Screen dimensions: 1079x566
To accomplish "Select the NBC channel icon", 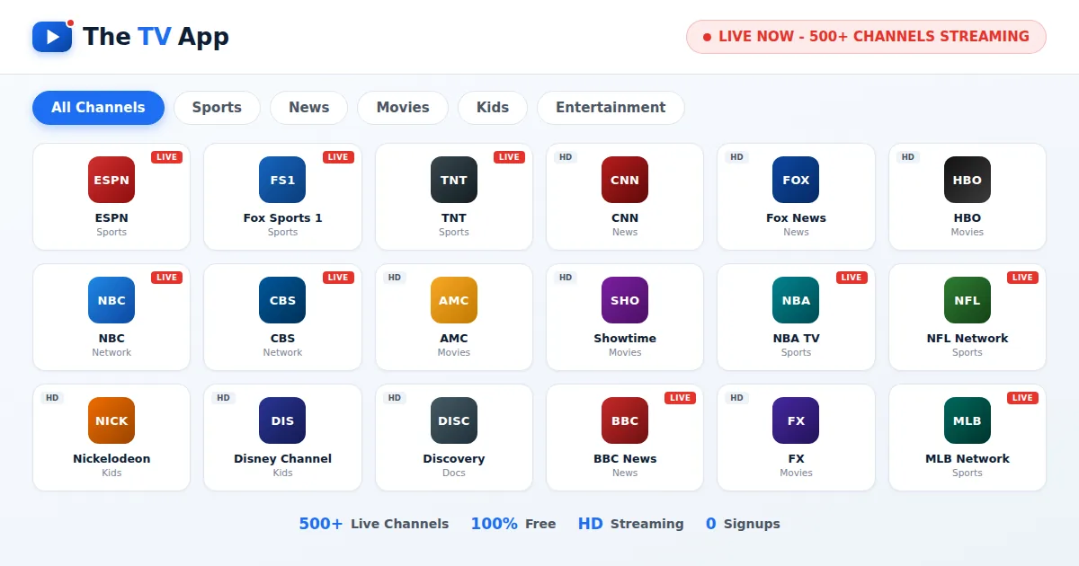I will [111, 300].
